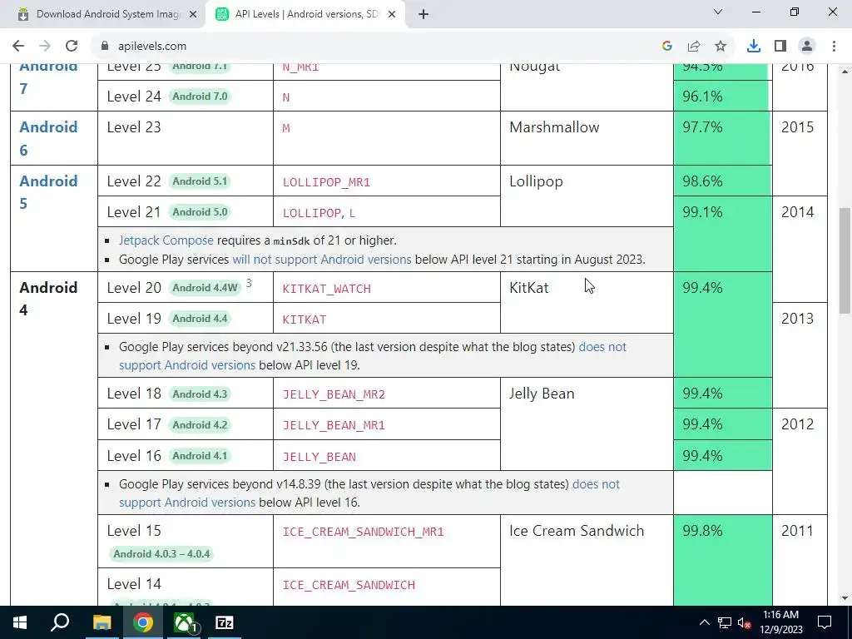Viewport: 852px width, 639px height.
Task: Open 'will not support Android versions' link
Action: point(322,260)
